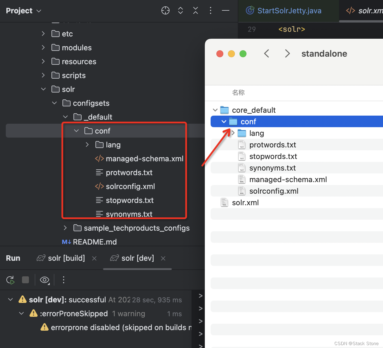
Task: Click the Finder back arrow button
Action: tap(267, 53)
